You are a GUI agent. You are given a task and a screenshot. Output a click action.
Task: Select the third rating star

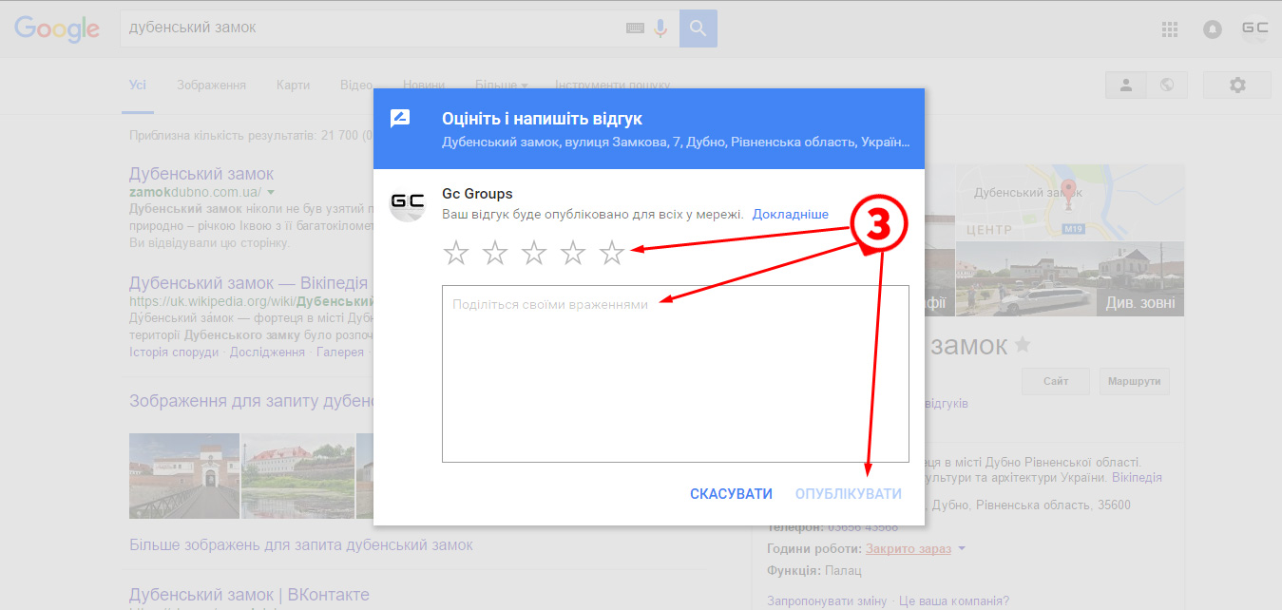534,253
